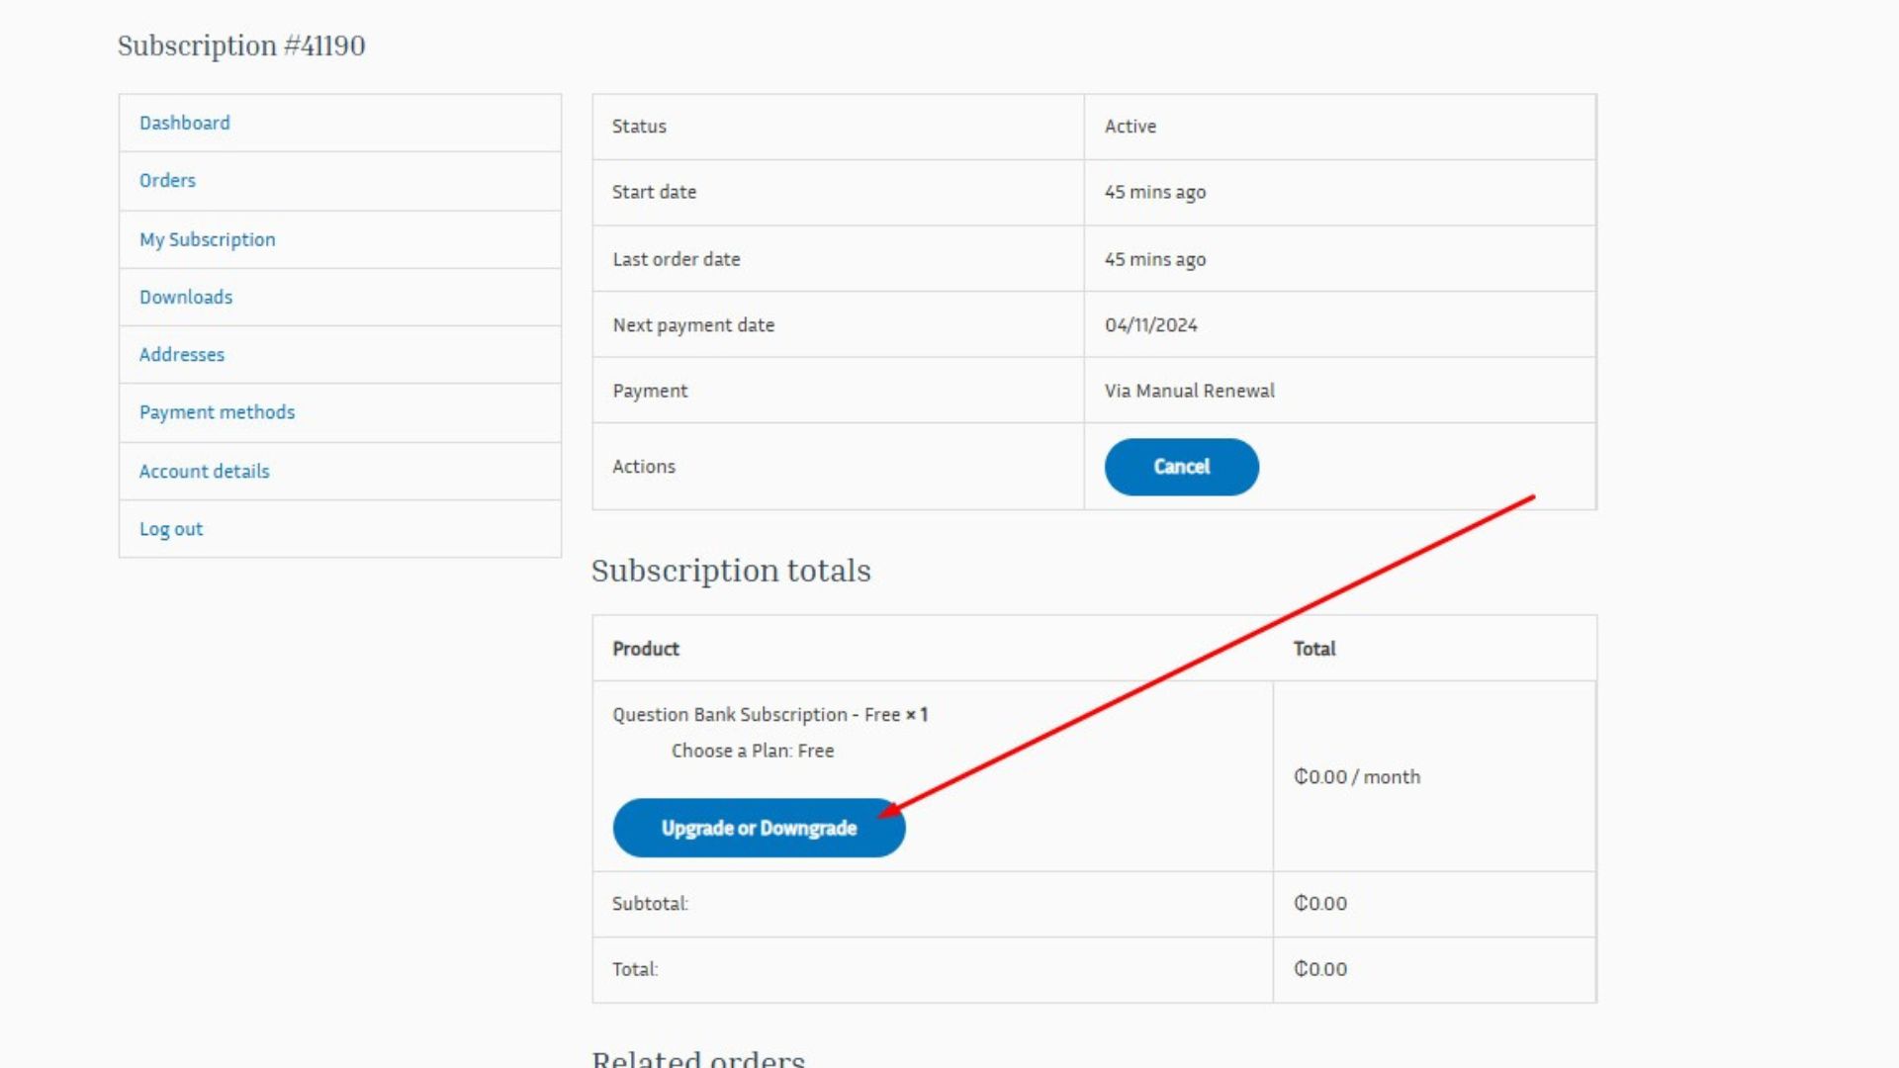
Task: Open the Dashboard link in sidebar
Action: coord(184,123)
